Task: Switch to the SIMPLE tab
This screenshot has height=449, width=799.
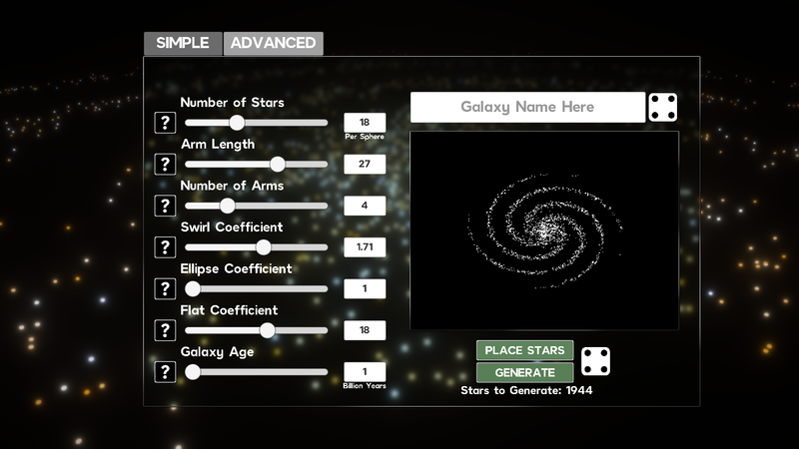Action: coord(183,43)
